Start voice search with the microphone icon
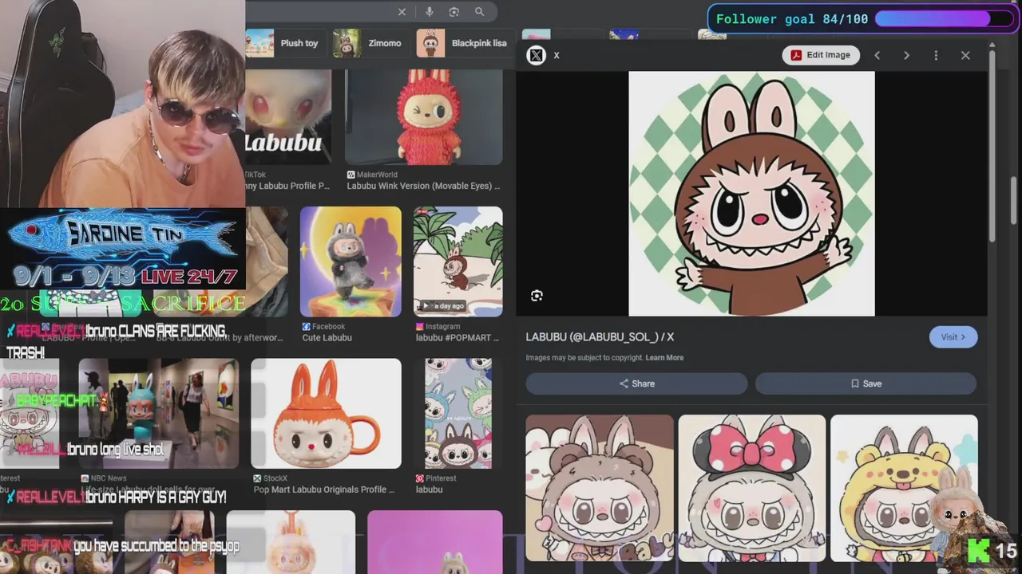The image size is (1022, 574). [430, 12]
